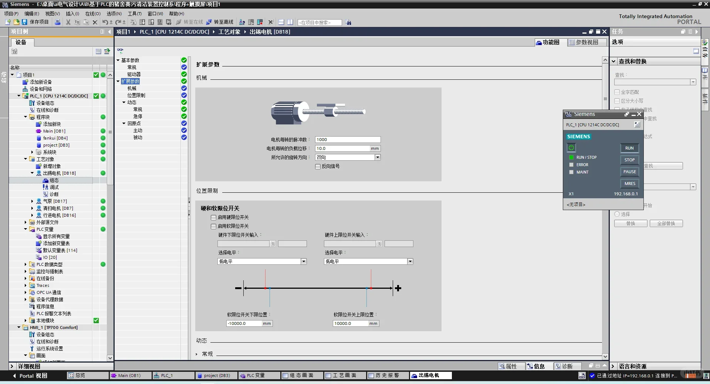The image size is (710, 384).
Task: Open the 项目(P) menu
Action: coord(11,14)
